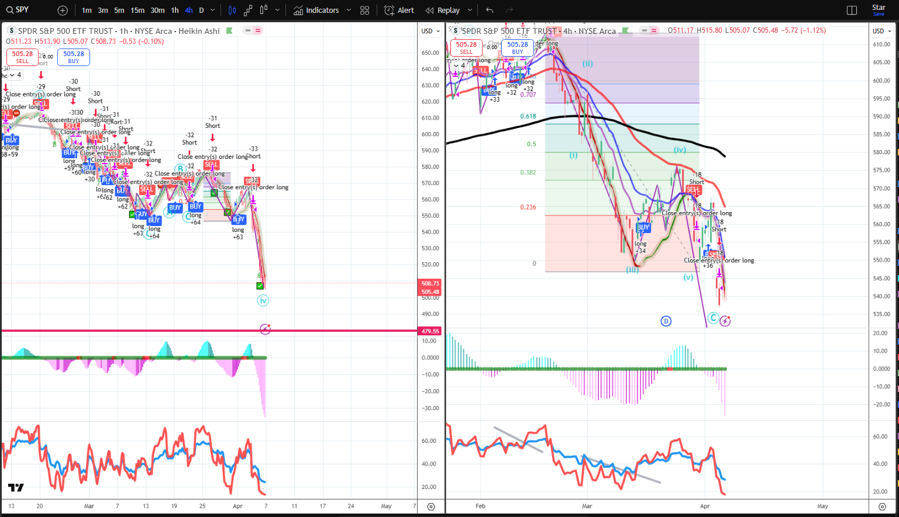
Task: Open the Indicators dialog
Action: [x=316, y=11]
